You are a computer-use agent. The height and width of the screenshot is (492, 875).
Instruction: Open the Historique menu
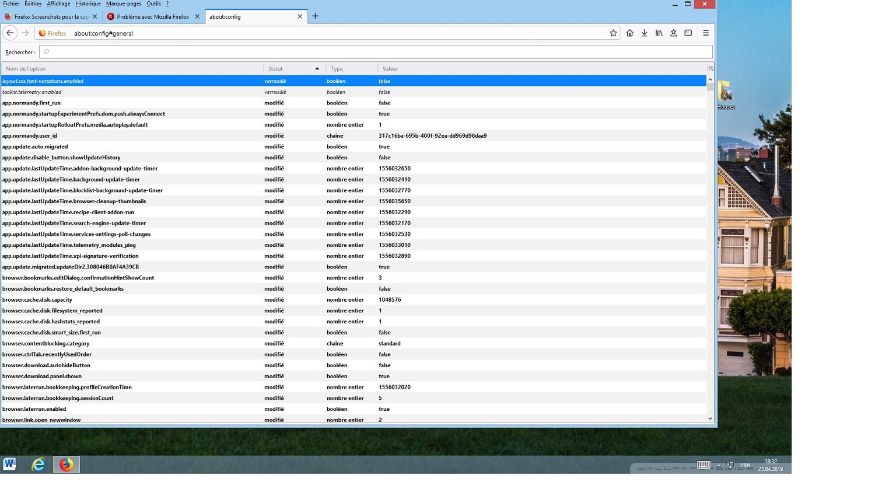(88, 4)
